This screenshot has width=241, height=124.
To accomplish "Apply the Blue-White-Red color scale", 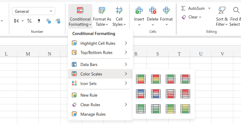I will [141, 94].
